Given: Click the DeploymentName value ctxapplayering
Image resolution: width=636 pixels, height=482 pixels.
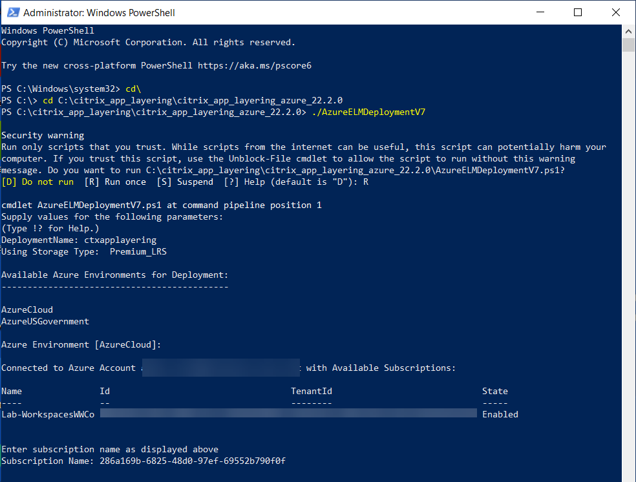Looking at the screenshot, I should 120,240.
